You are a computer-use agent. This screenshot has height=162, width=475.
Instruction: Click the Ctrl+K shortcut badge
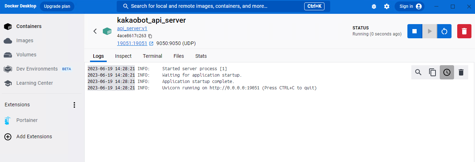(x=314, y=6)
